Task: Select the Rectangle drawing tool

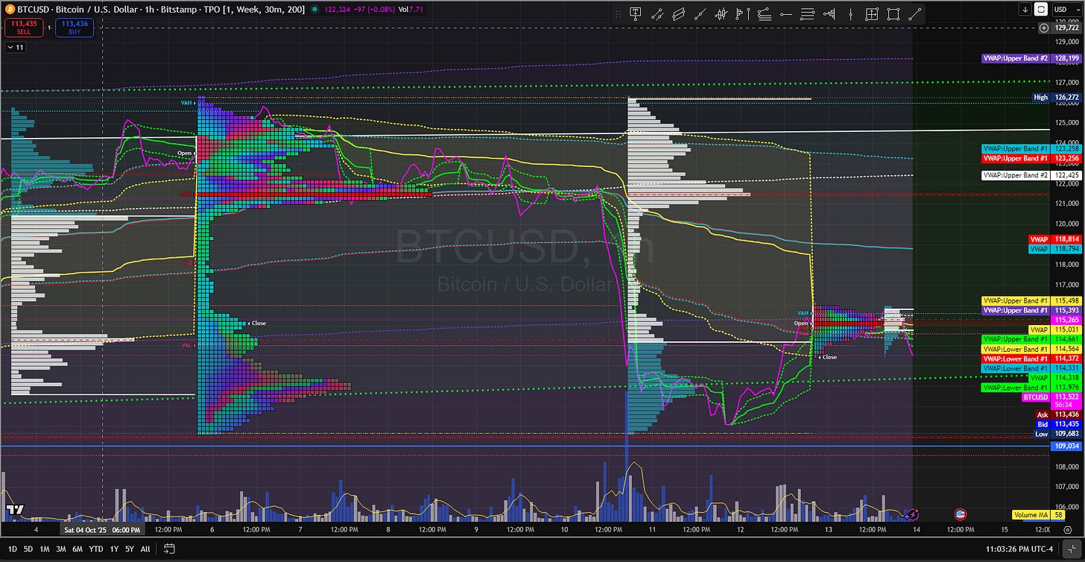Action: [893, 13]
